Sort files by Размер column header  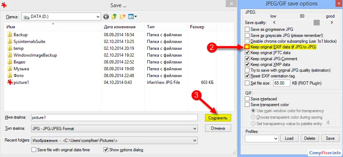pyautogui.click(x=197, y=27)
